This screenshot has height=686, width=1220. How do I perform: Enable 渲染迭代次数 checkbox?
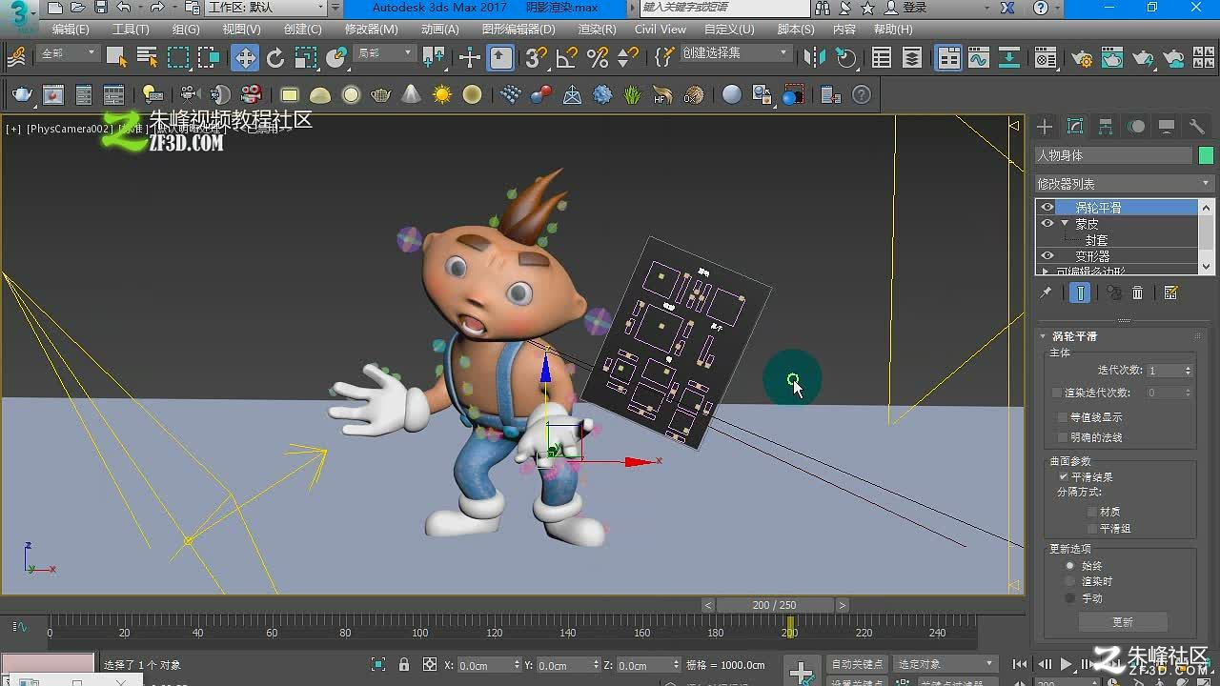pyautogui.click(x=1057, y=393)
